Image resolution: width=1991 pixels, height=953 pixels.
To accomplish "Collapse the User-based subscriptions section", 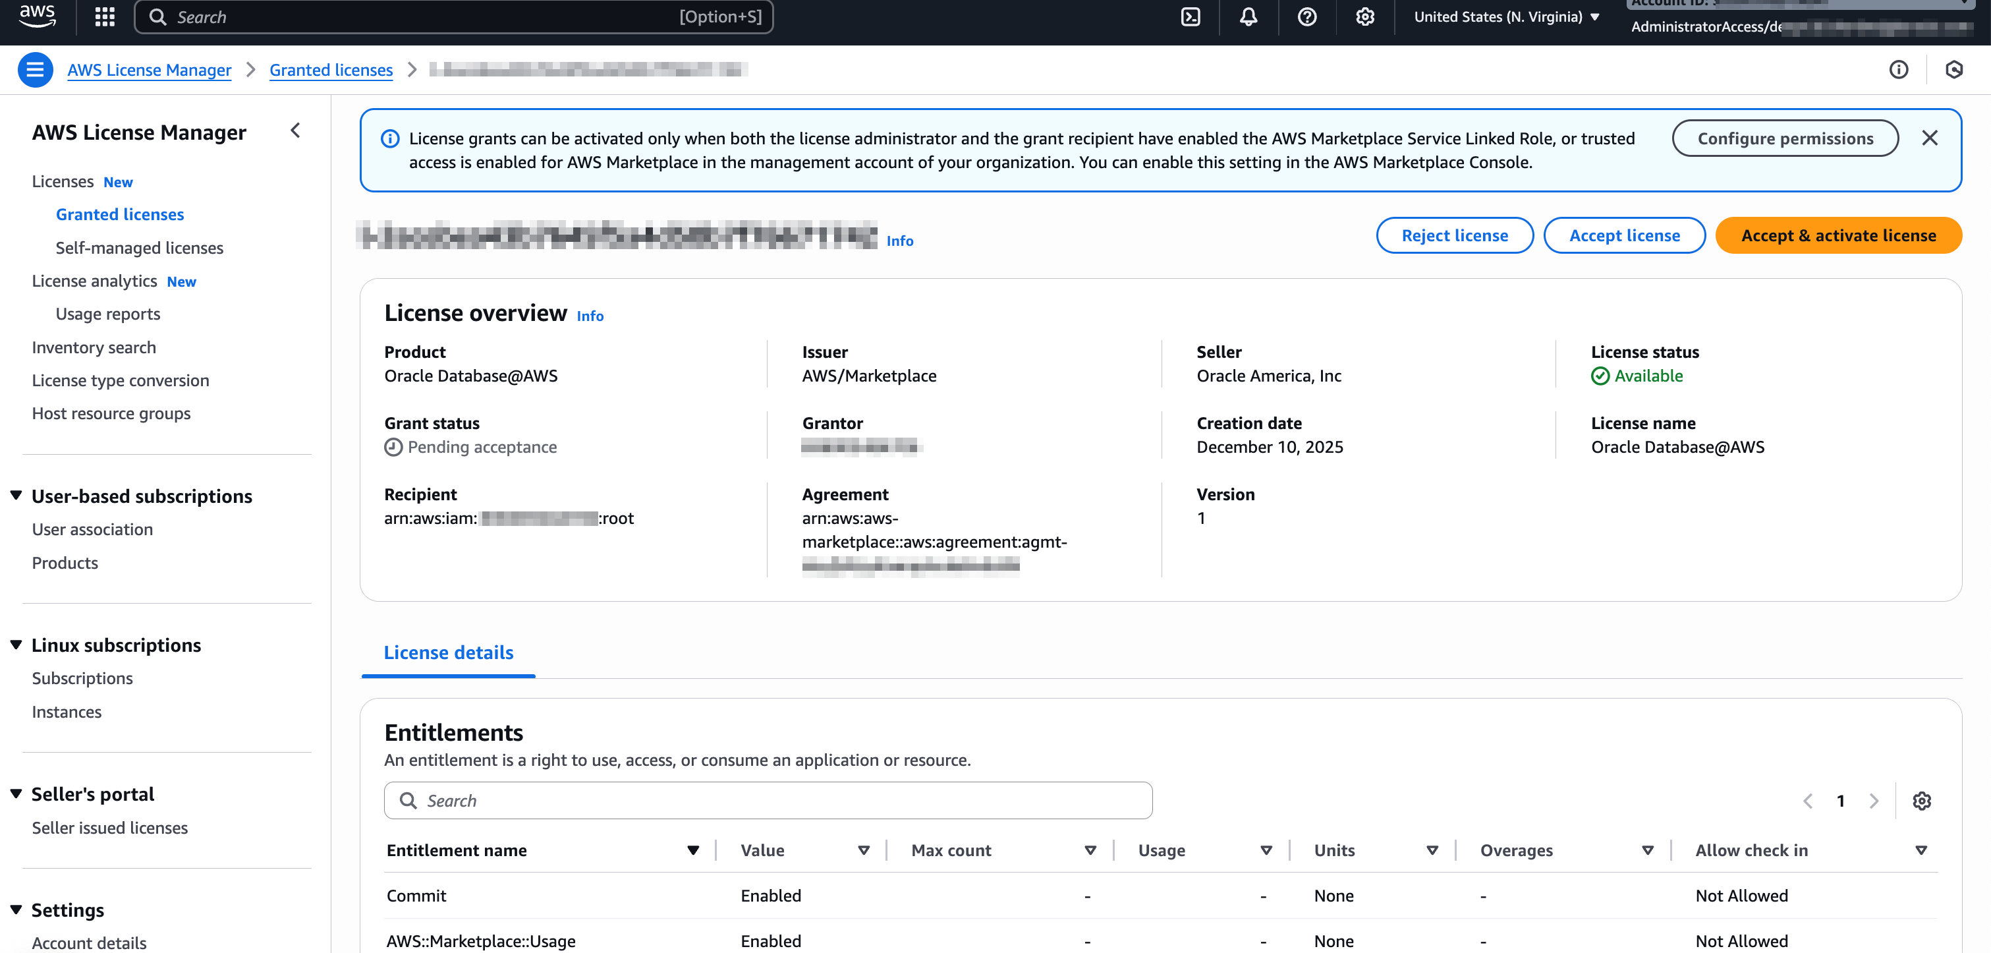I will [x=16, y=496].
